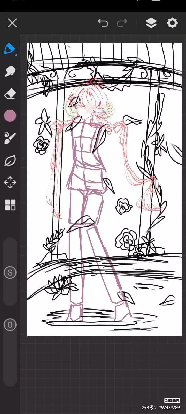The image size is (186, 414).
Task: Select the leaf shape tool
Action: pyautogui.click(x=10, y=160)
